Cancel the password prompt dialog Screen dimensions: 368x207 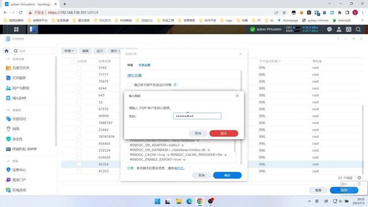click(198, 133)
